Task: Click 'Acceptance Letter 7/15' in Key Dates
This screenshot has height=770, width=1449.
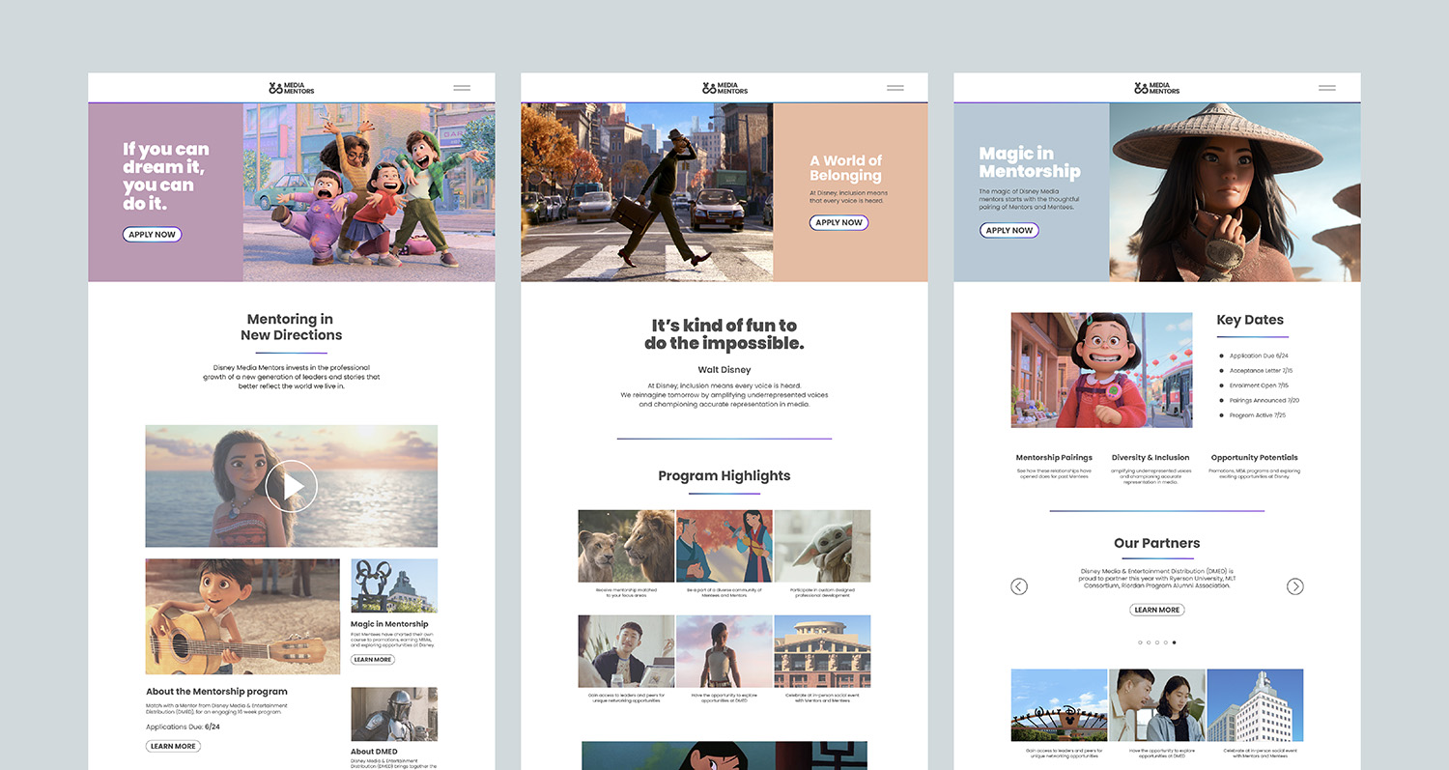Action: coord(1261,371)
